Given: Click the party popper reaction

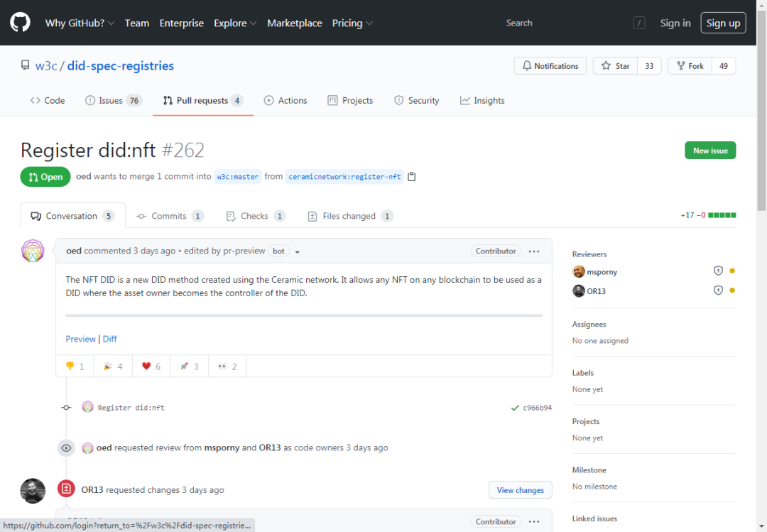Looking at the screenshot, I should [113, 366].
